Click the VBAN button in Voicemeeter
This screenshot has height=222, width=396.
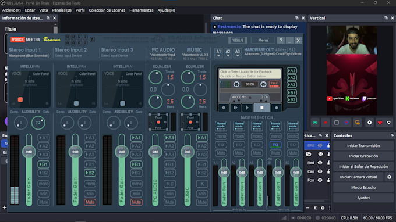pos(238,40)
